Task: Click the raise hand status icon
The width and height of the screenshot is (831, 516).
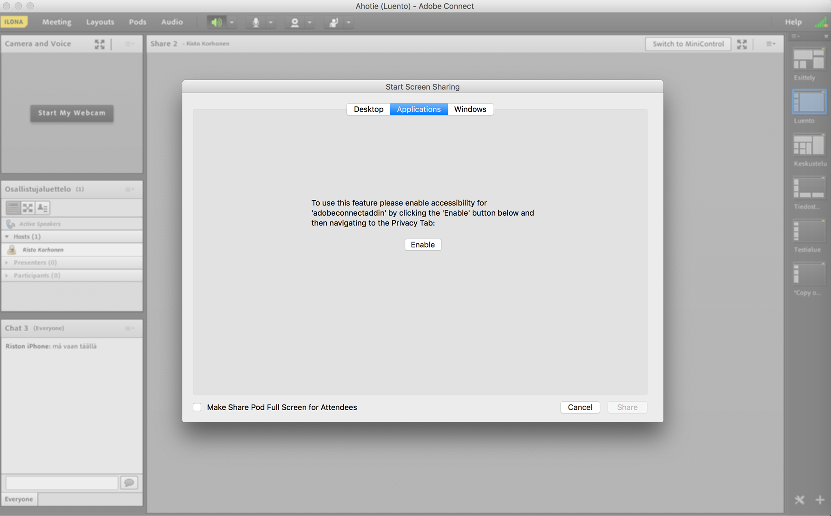Action: tap(334, 22)
